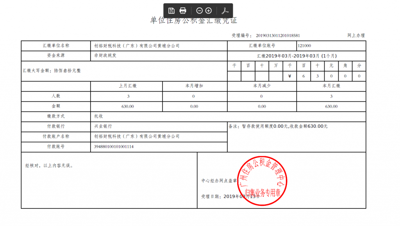Select the 付款账号 number 394880100101001114
The height and width of the screenshot is (226, 400).
pyautogui.click(x=117, y=147)
